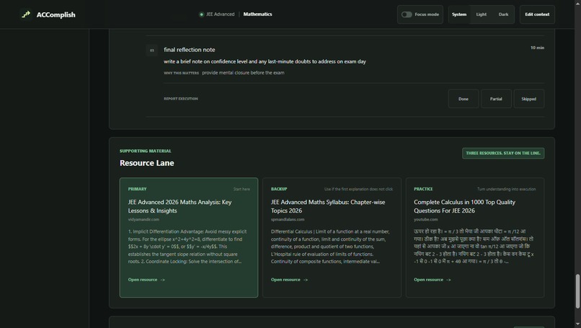Open Edit context
This screenshot has height=328, width=581.
[x=537, y=14]
